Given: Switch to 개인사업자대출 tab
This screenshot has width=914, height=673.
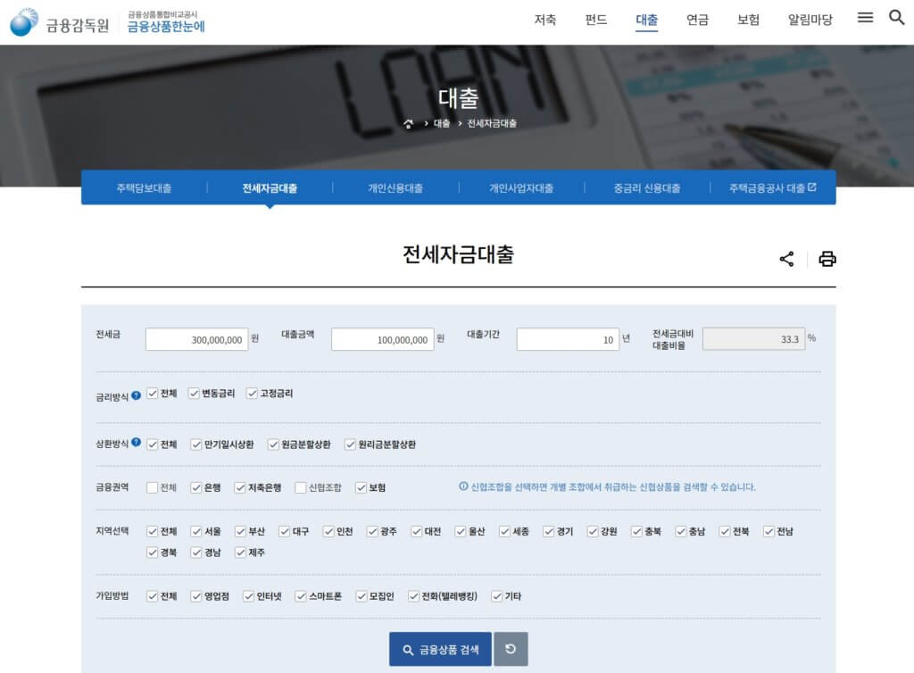Looking at the screenshot, I should [521, 187].
